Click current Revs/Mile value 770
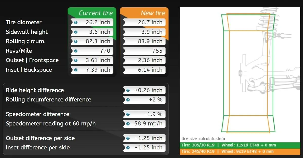Image resolution: width=303 pixels, height=158 pixels. coord(92,51)
